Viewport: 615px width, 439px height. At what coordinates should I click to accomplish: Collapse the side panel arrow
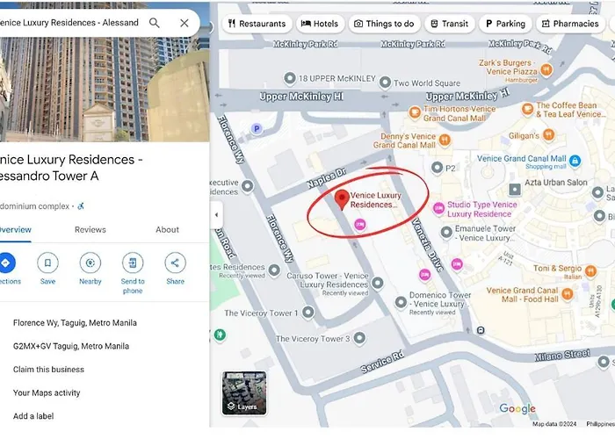pos(216,215)
